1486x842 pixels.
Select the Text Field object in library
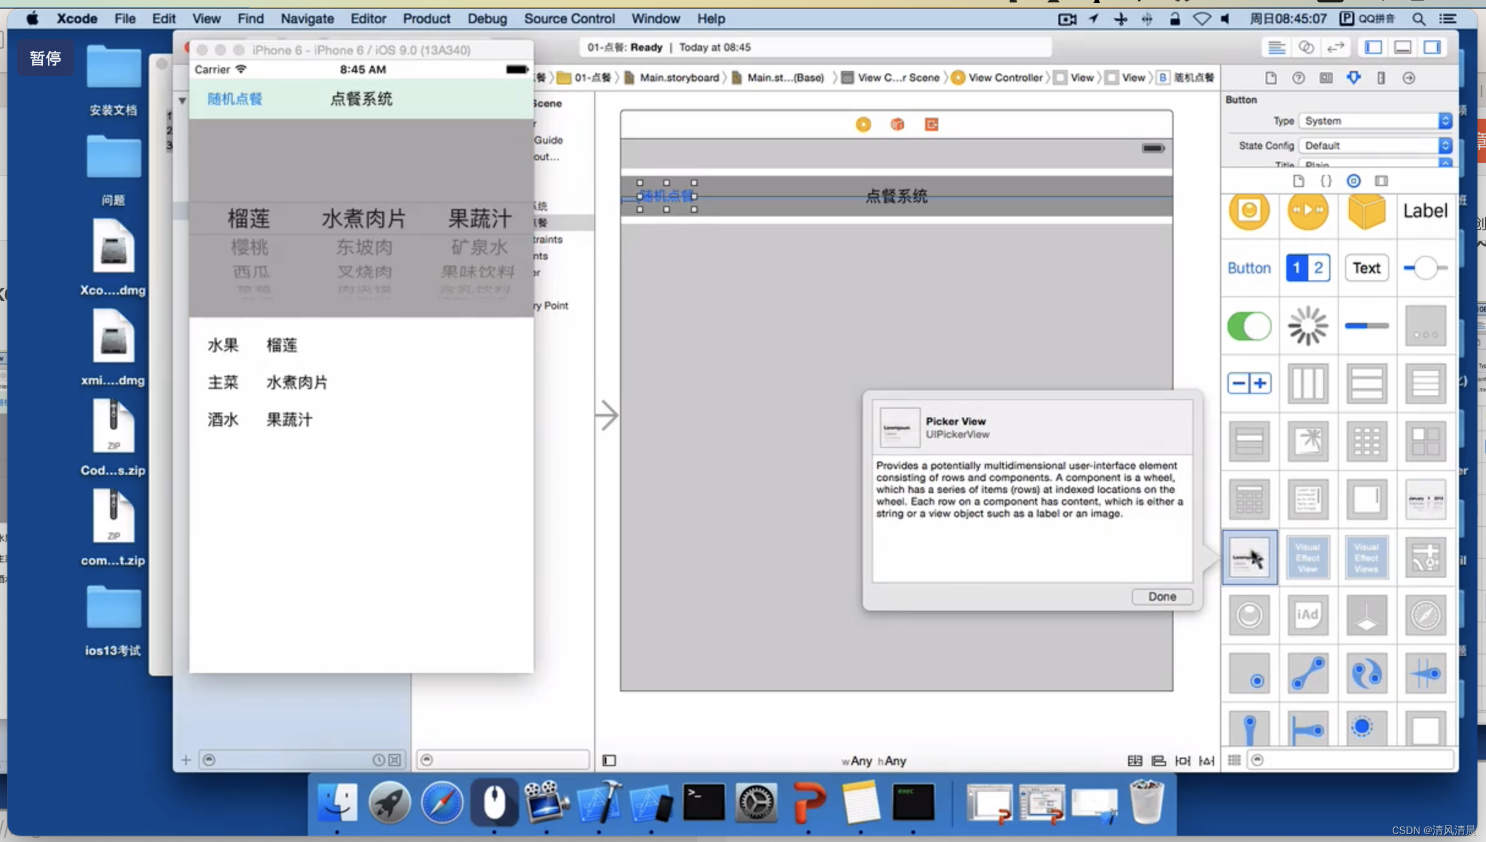(x=1367, y=268)
